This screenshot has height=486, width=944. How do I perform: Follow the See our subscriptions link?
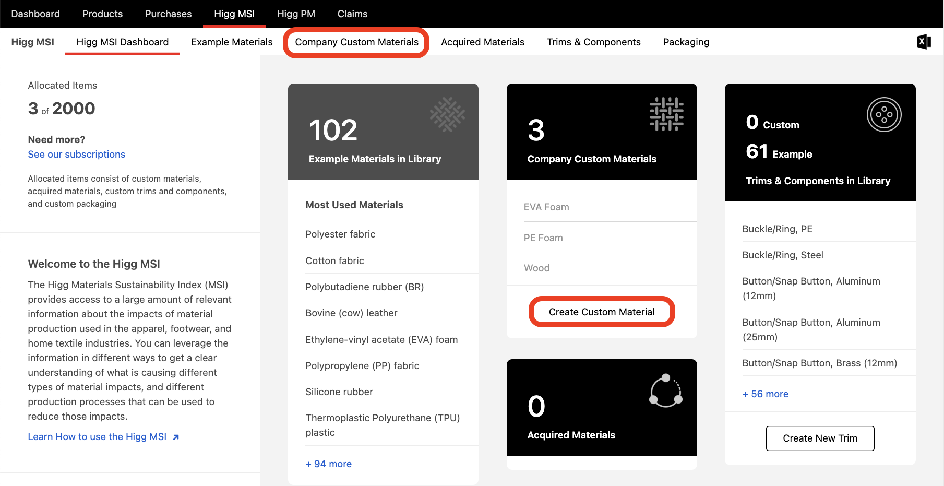click(x=77, y=154)
